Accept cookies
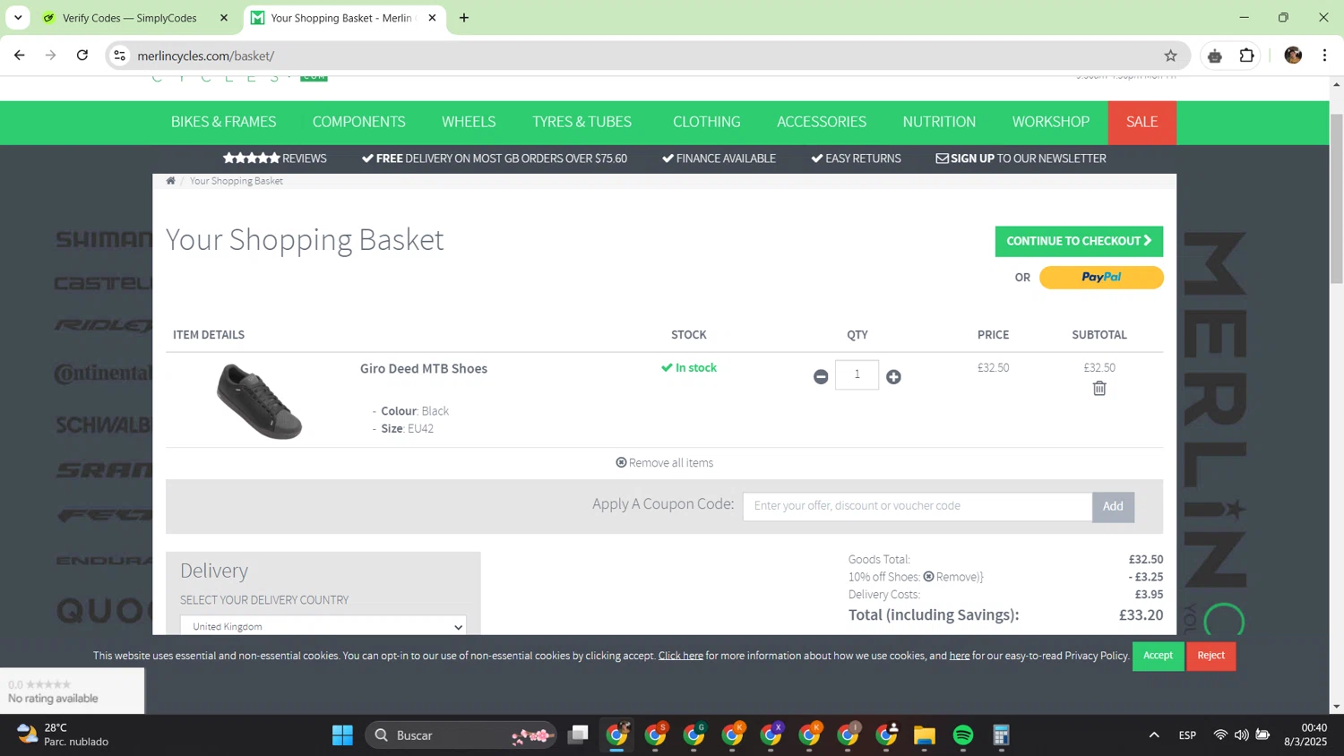The height and width of the screenshot is (756, 1344). coord(1158,656)
